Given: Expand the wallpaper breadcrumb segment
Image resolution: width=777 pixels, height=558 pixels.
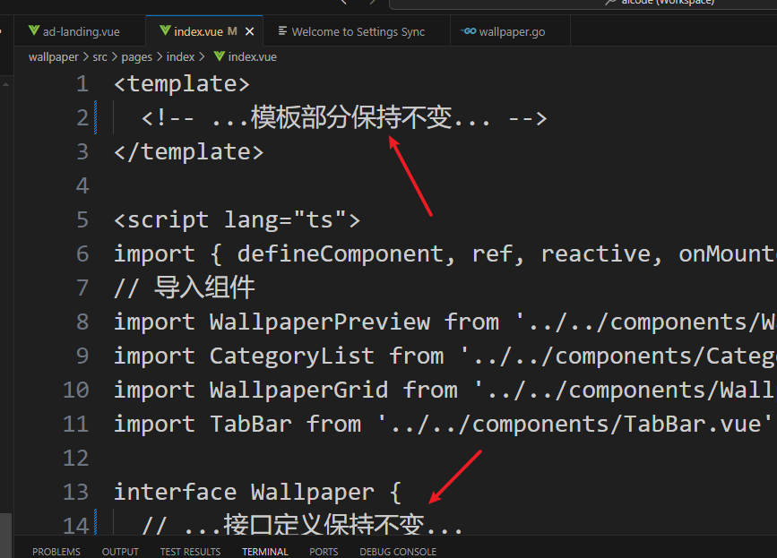Looking at the screenshot, I should click(53, 56).
